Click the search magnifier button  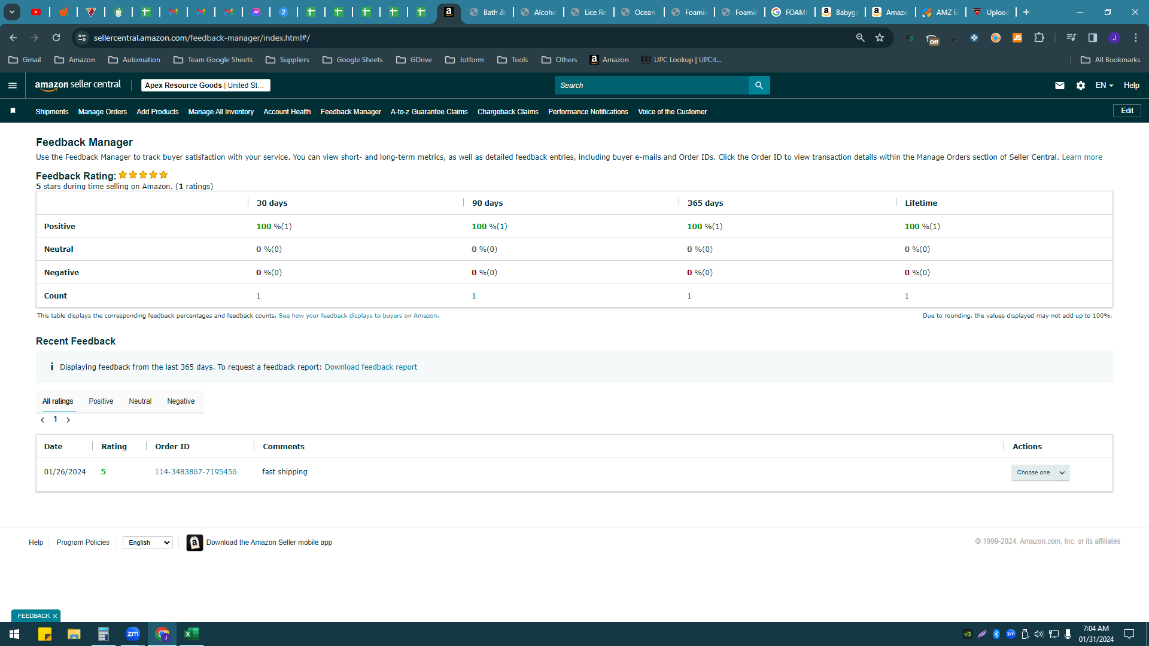pyautogui.click(x=759, y=86)
